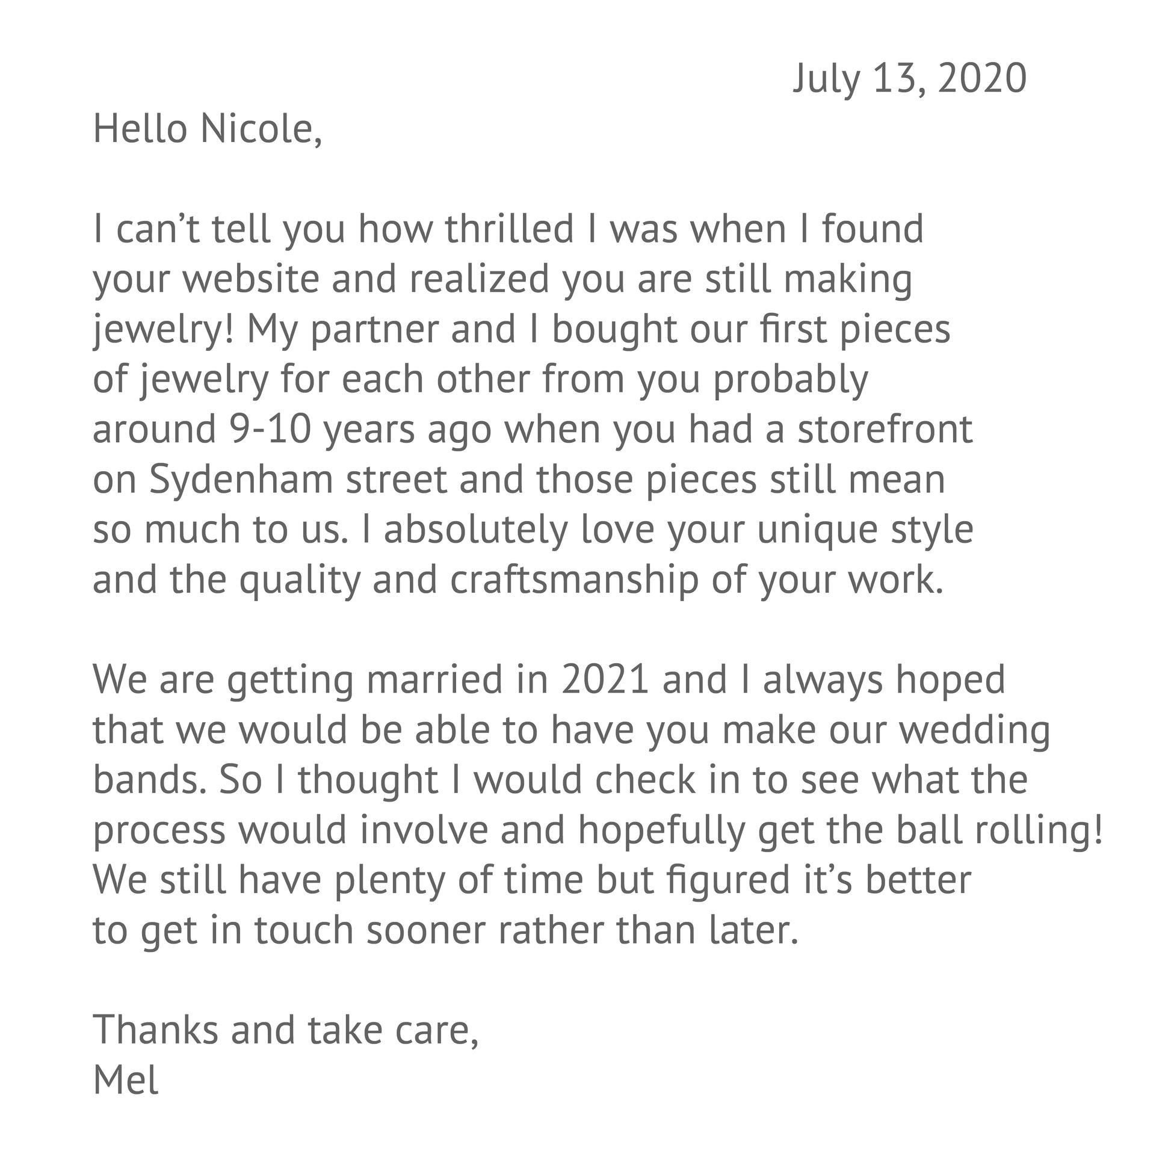Click the date July 13, 2020
Image resolution: width=1171 pixels, height=1171 pixels.
(x=909, y=79)
